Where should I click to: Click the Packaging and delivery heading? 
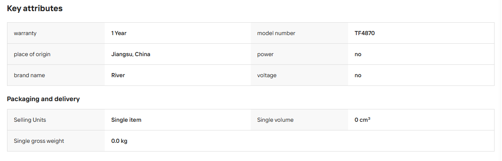(43, 99)
